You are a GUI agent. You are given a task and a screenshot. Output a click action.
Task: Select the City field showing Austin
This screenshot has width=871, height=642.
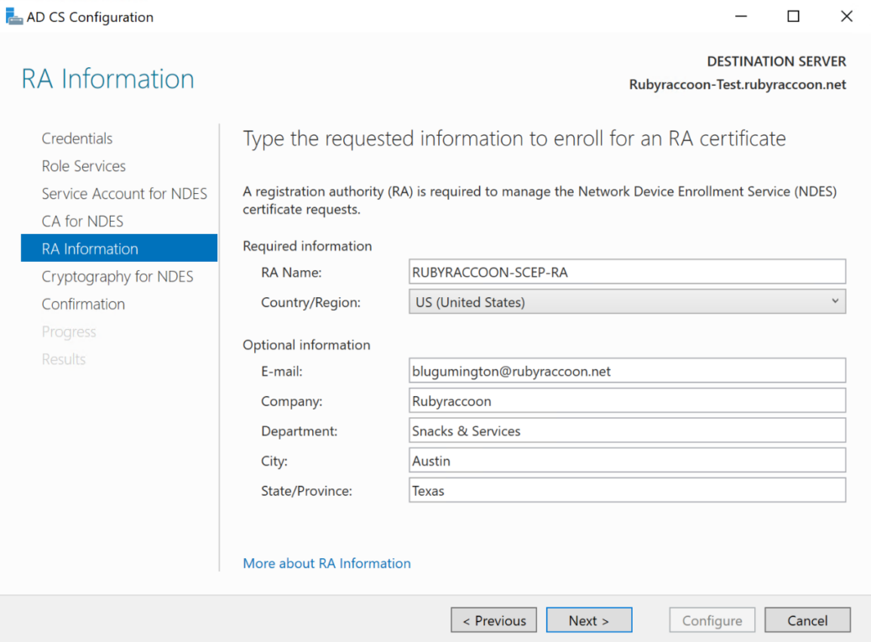point(626,460)
